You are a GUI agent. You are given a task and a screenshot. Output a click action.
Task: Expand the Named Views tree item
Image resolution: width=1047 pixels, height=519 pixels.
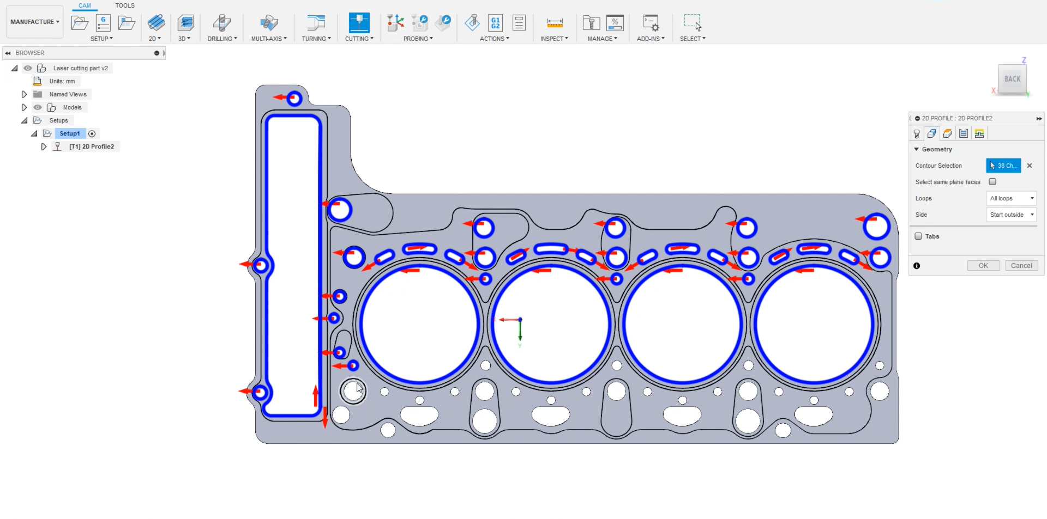tap(23, 94)
